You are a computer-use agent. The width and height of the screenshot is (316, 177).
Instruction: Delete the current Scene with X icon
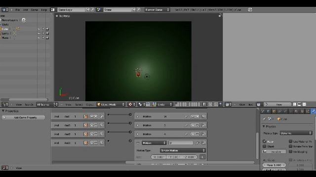[x=138, y=10]
